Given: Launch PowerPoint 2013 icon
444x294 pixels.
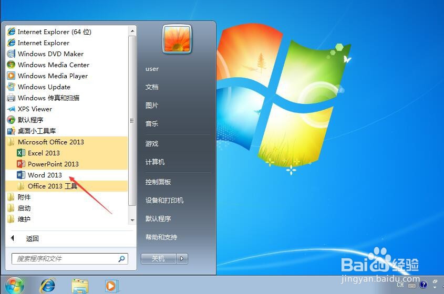Looking at the screenshot, I should 21,164.
